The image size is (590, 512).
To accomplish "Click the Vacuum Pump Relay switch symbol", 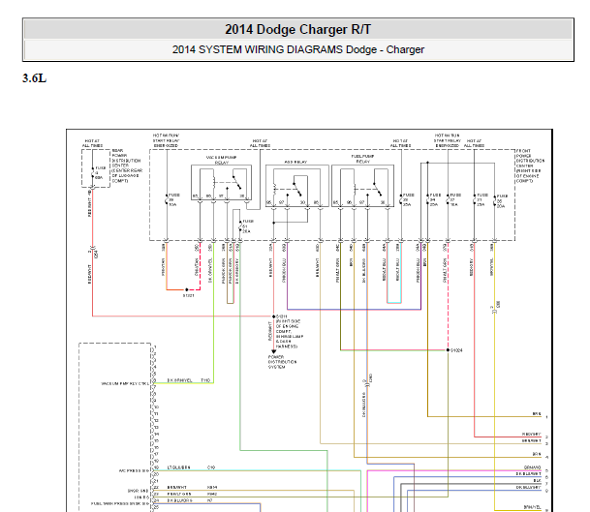I will 236,182.
